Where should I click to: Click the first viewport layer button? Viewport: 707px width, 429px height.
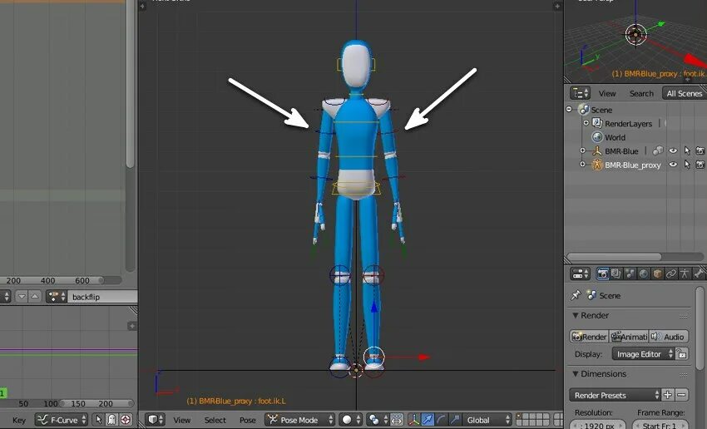(x=519, y=417)
